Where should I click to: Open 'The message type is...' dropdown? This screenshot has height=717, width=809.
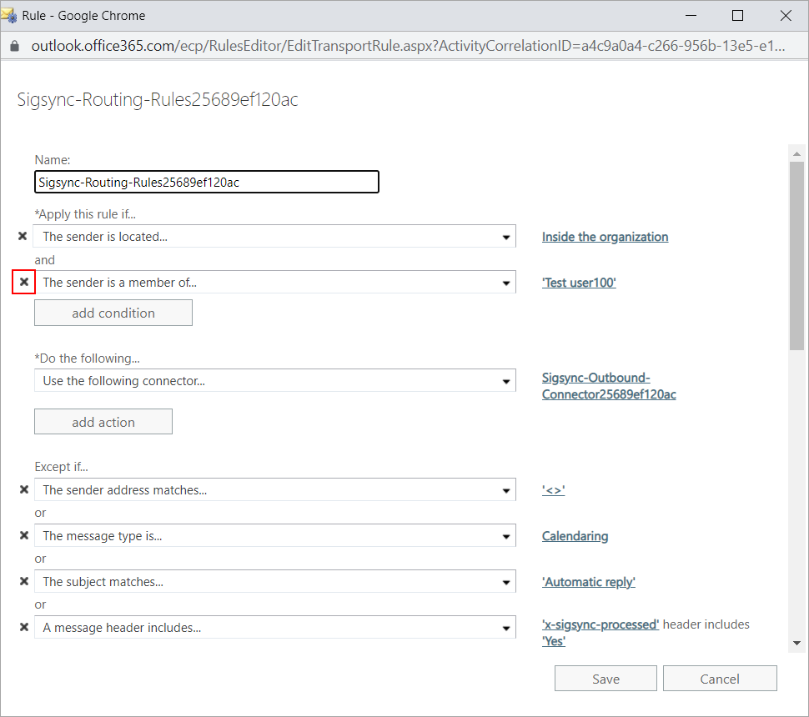[x=505, y=536]
